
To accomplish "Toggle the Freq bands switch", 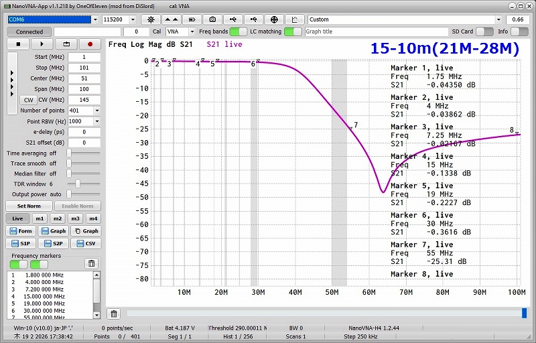I will (x=238, y=31).
